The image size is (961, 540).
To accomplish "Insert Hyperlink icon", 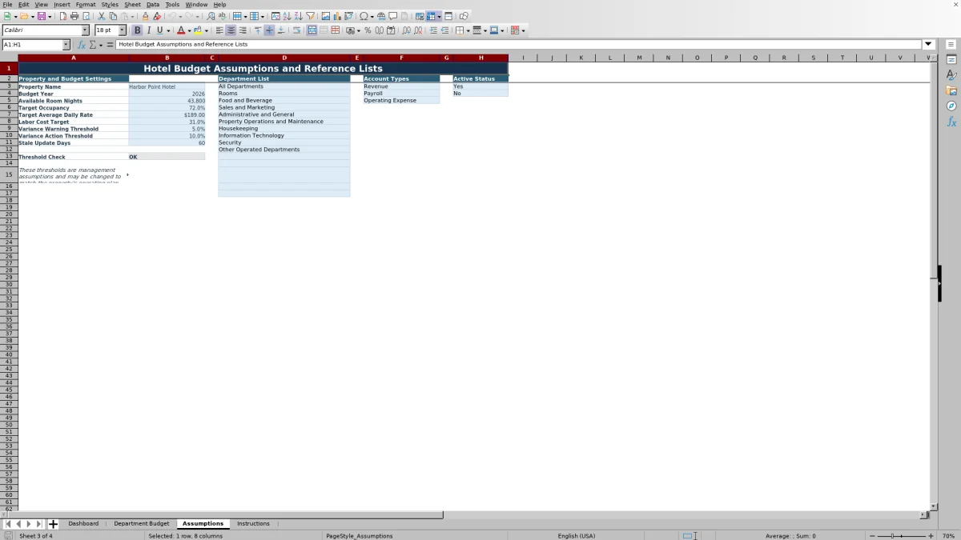I will 381,16.
